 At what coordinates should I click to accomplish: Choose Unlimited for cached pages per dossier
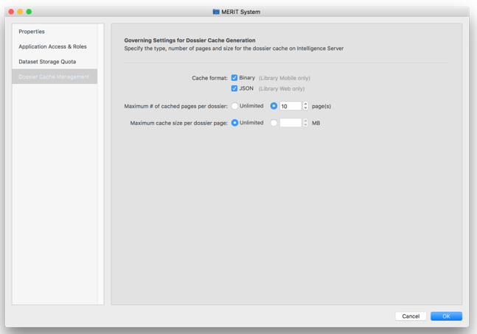pyautogui.click(x=234, y=106)
